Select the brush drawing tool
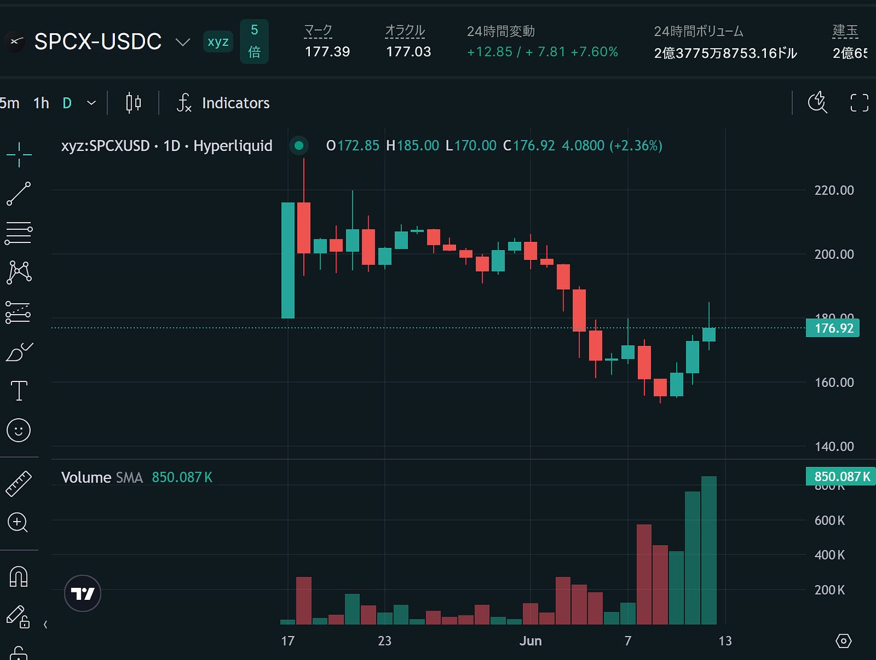 [x=19, y=352]
